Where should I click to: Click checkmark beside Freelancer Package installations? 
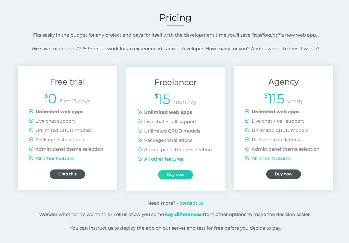(140, 140)
